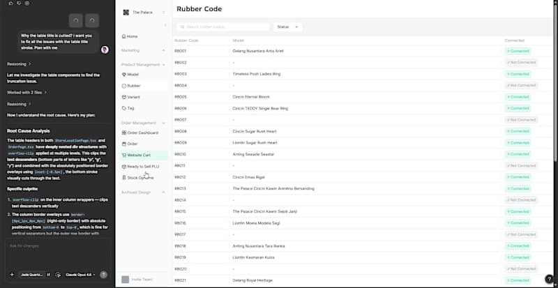
Task: Select Gelang Royal Heritage row
Action: pyautogui.click(x=363, y=280)
